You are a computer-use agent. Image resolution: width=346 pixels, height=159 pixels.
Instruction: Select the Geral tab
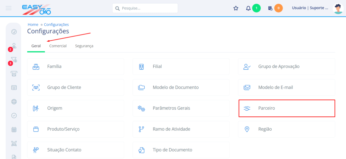click(x=36, y=46)
